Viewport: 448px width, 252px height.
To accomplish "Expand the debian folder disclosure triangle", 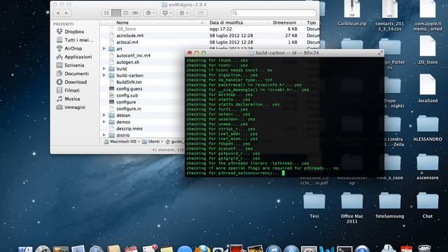I will pyautogui.click(x=104, y=115).
